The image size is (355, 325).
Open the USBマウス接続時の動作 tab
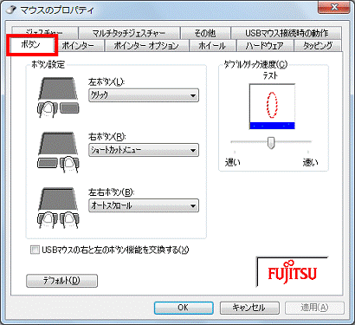287,33
